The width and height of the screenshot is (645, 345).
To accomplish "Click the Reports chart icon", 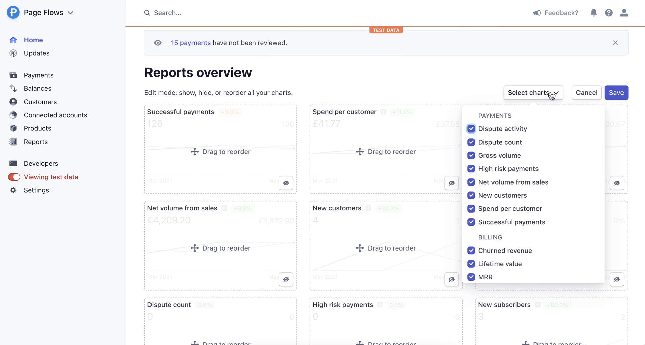I will pos(13,142).
